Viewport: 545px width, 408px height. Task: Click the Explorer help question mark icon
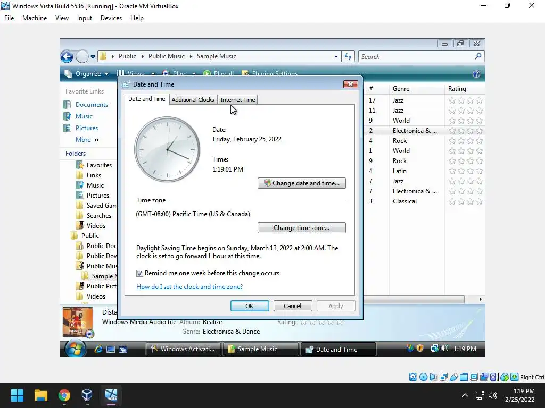pos(476,73)
